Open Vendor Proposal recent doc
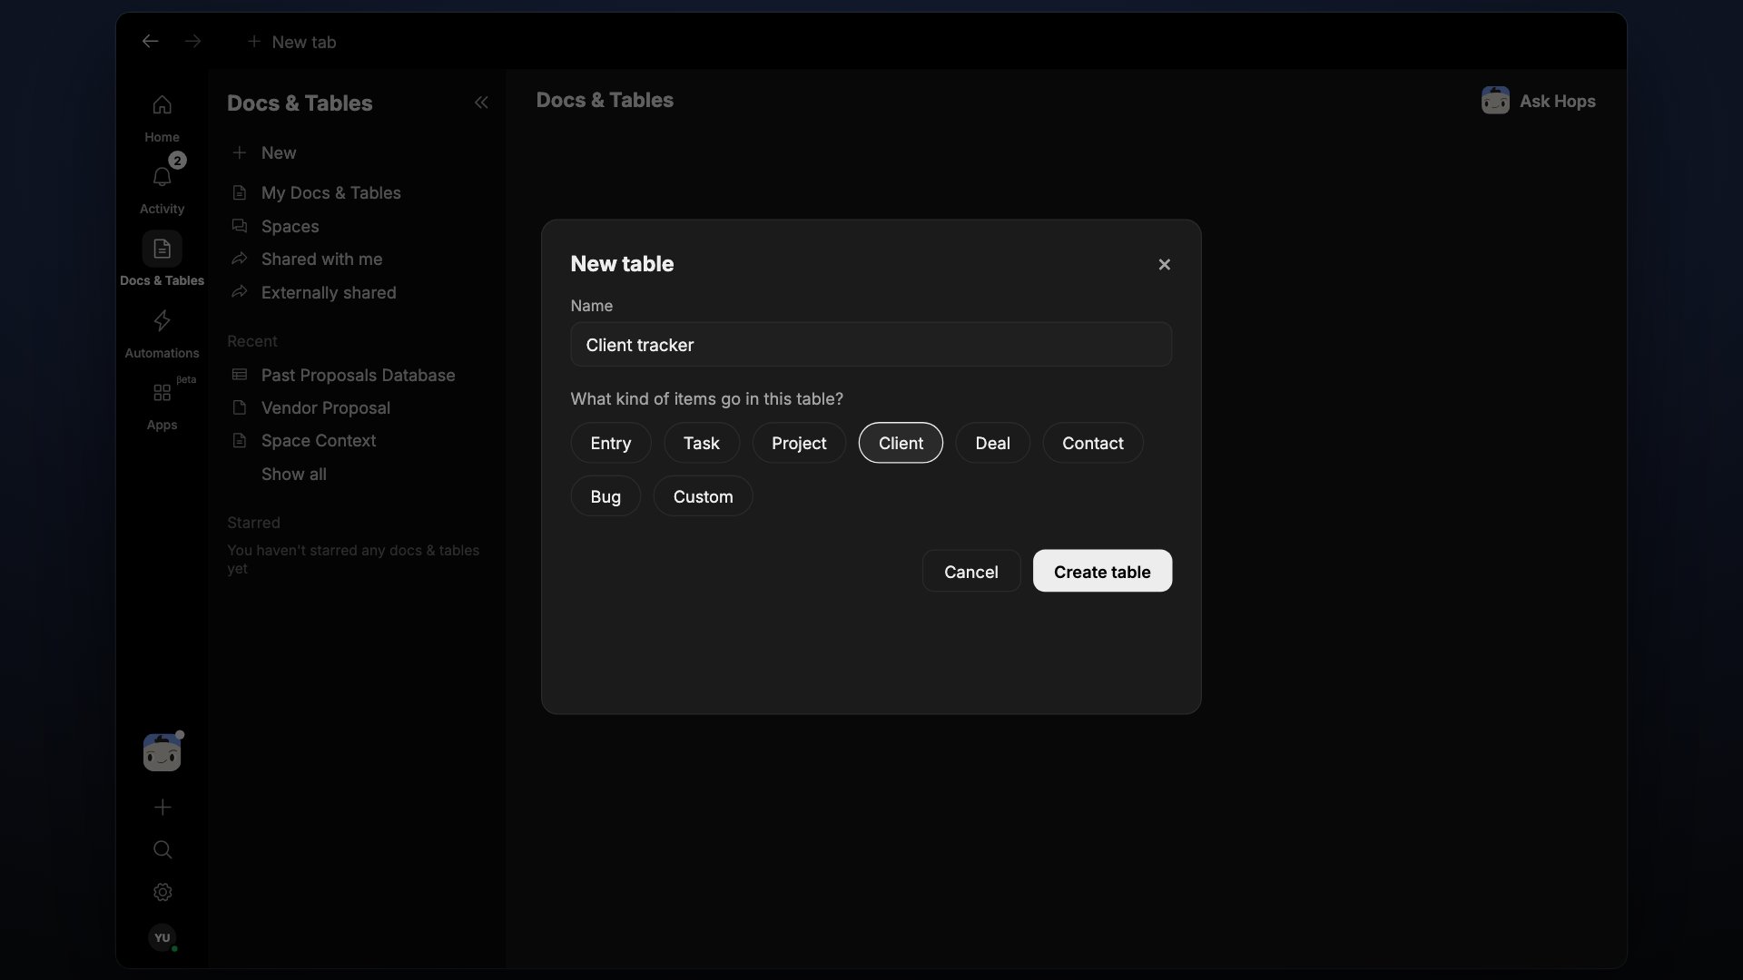This screenshot has width=1743, height=980. click(x=310, y=407)
